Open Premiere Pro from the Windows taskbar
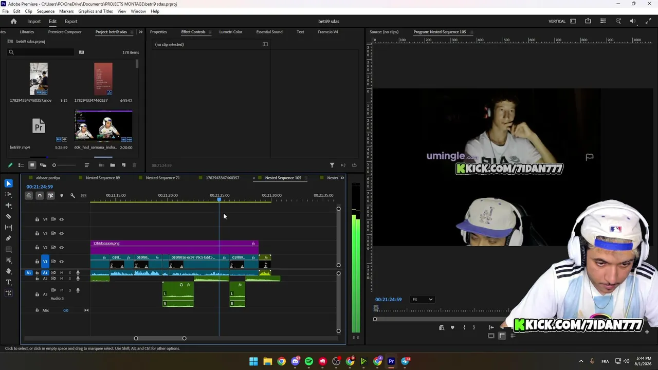658x370 pixels. 391,361
